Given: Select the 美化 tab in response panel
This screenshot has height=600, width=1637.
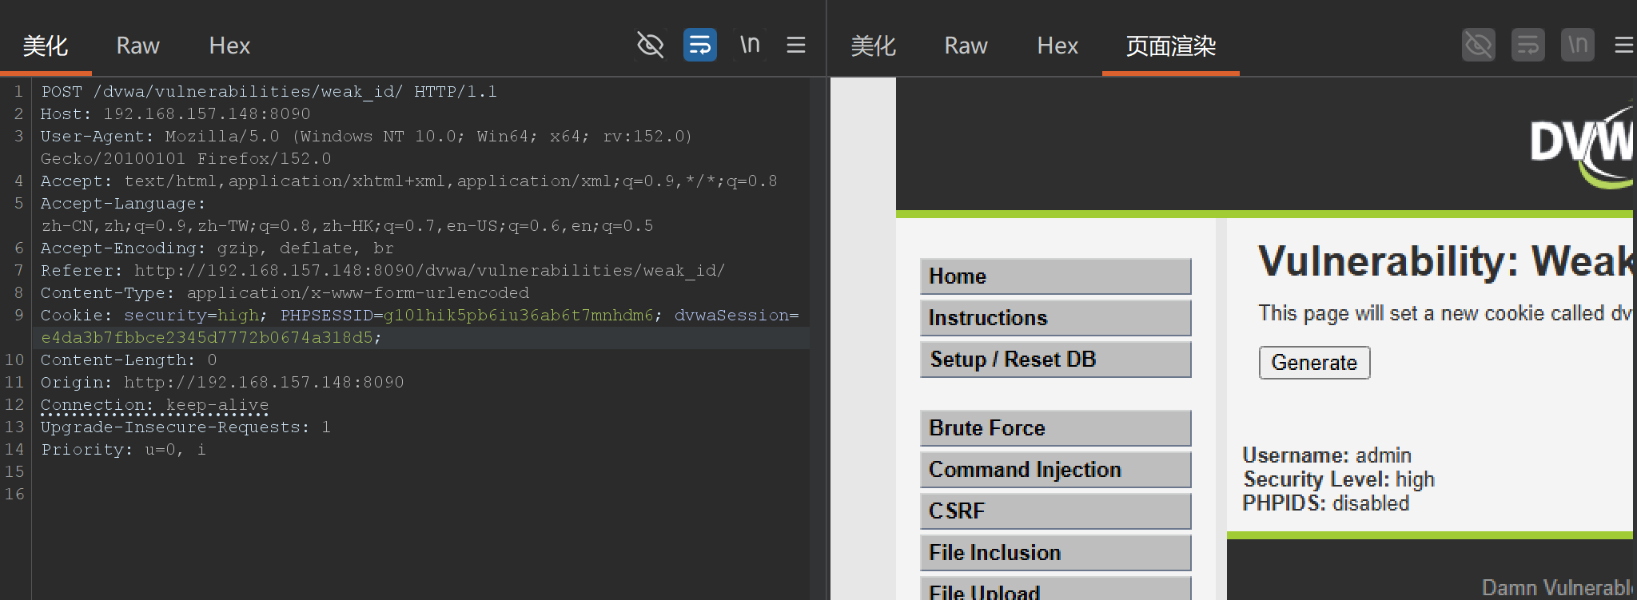Looking at the screenshot, I should click(873, 46).
